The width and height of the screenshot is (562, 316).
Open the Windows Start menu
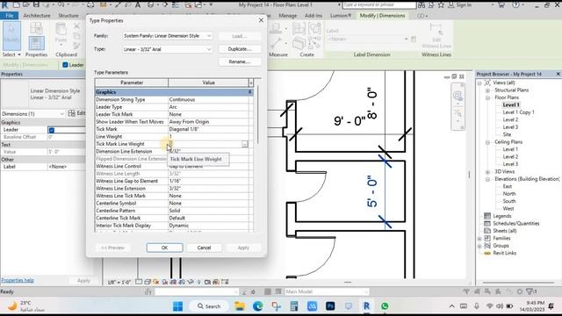(177, 306)
